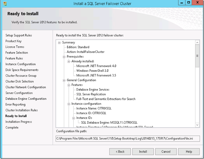Select License Terms step
This screenshot has width=204, height=159.
pyautogui.click(x=15, y=47)
